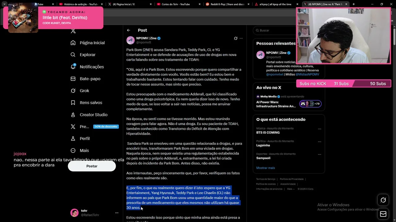
Task: Open Lagoinha trend
Action: pos(263,145)
